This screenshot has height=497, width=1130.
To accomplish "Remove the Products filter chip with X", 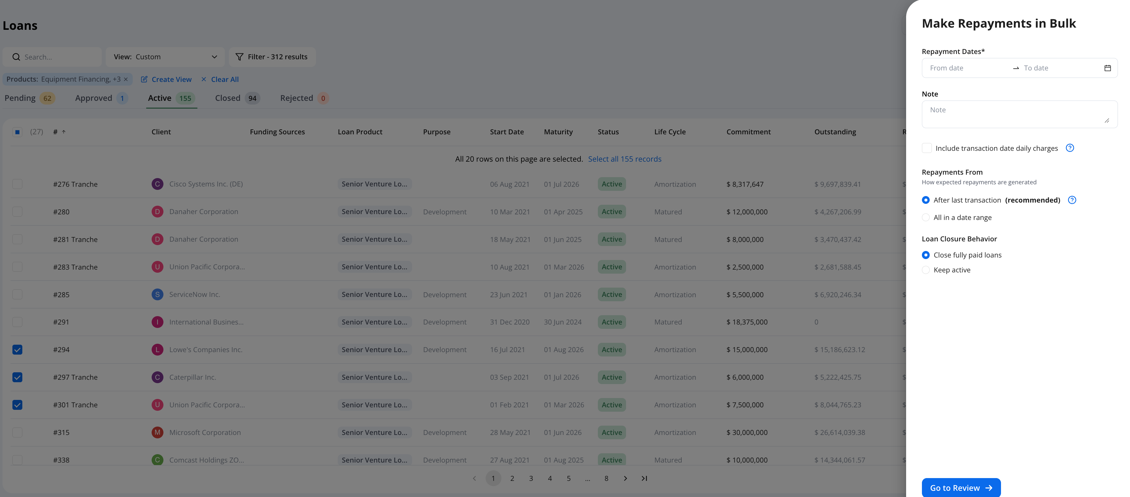I will click(126, 79).
